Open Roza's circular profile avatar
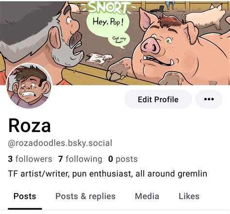230x214 pixels. coord(29,86)
